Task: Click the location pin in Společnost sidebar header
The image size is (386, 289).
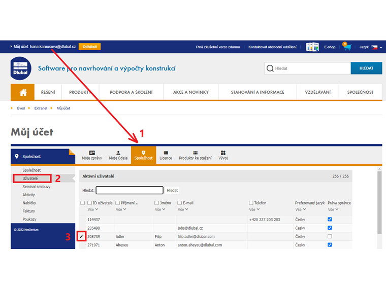Action: point(17,156)
